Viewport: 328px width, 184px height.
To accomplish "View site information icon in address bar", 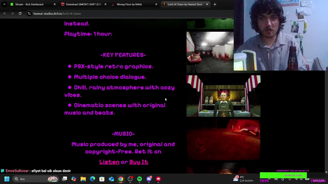I will click(29, 14).
